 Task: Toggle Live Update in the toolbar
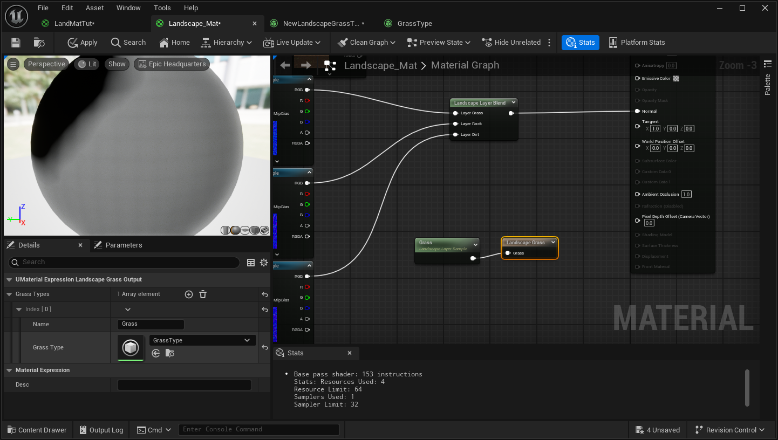(x=292, y=43)
